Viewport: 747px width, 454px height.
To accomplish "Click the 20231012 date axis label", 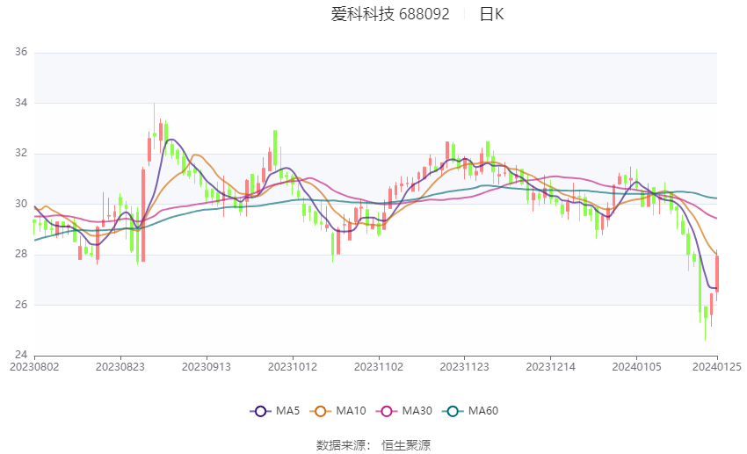I will pyautogui.click(x=293, y=367).
